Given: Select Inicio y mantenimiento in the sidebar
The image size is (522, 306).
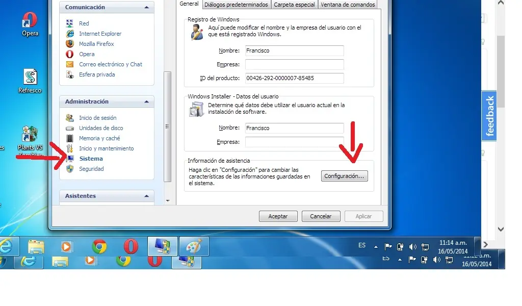Looking at the screenshot, I should pyautogui.click(x=106, y=148).
